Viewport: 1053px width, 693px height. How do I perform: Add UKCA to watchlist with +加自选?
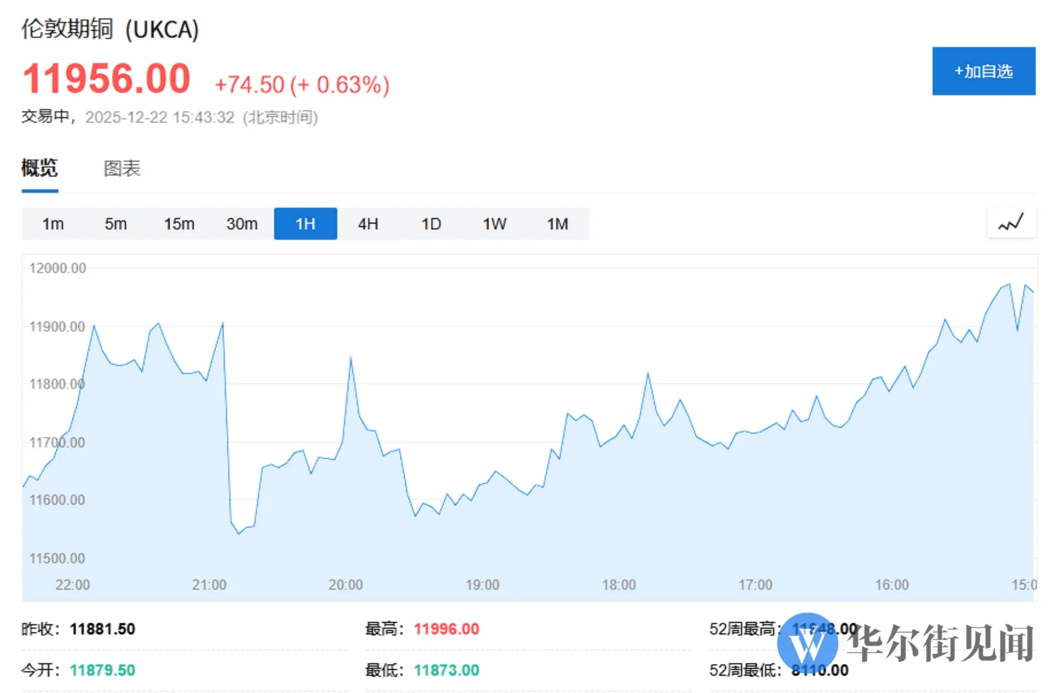pos(984,71)
